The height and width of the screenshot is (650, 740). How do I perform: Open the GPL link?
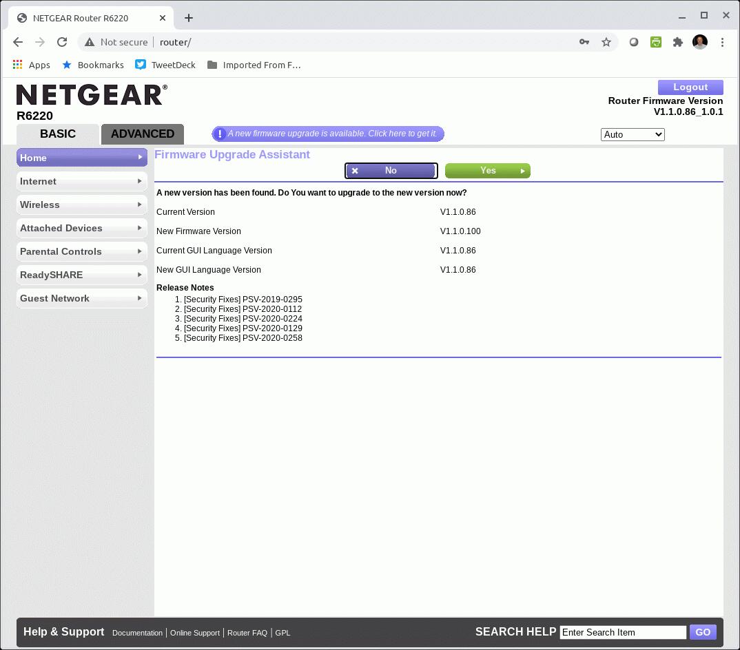pos(282,633)
